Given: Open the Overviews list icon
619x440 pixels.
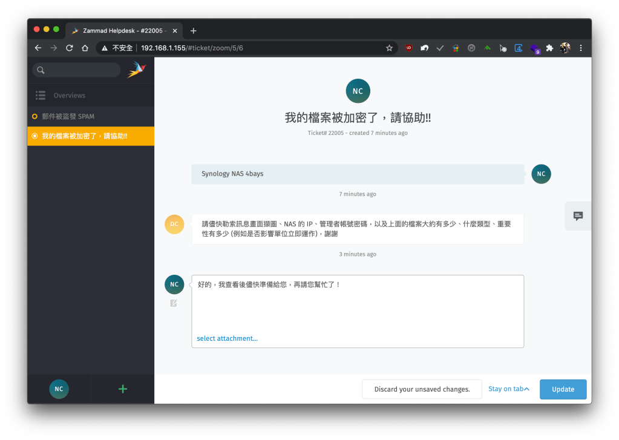Looking at the screenshot, I should pyautogui.click(x=41, y=95).
